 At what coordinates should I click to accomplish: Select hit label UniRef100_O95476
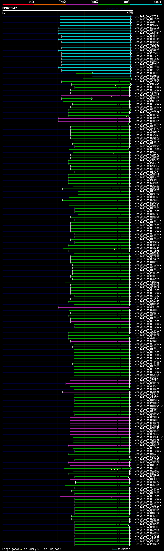pyautogui.click(x=147, y=259)
